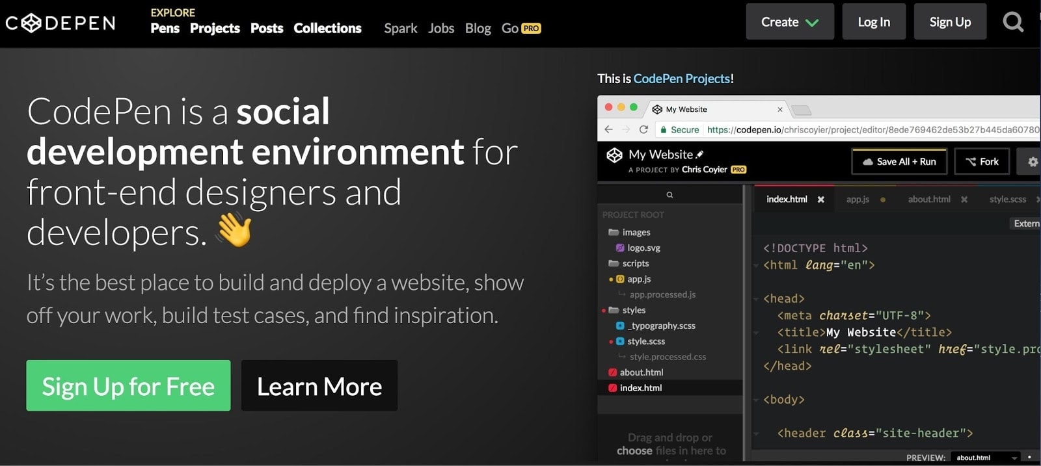Click the CodePen favicon on the My Website browser tab
The image size is (1041, 466).
click(657, 109)
